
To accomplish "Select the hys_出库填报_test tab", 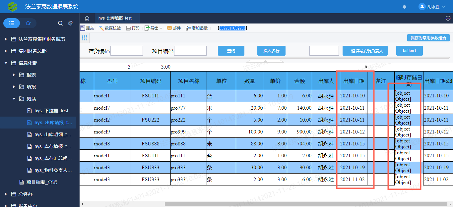I will (117, 18).
